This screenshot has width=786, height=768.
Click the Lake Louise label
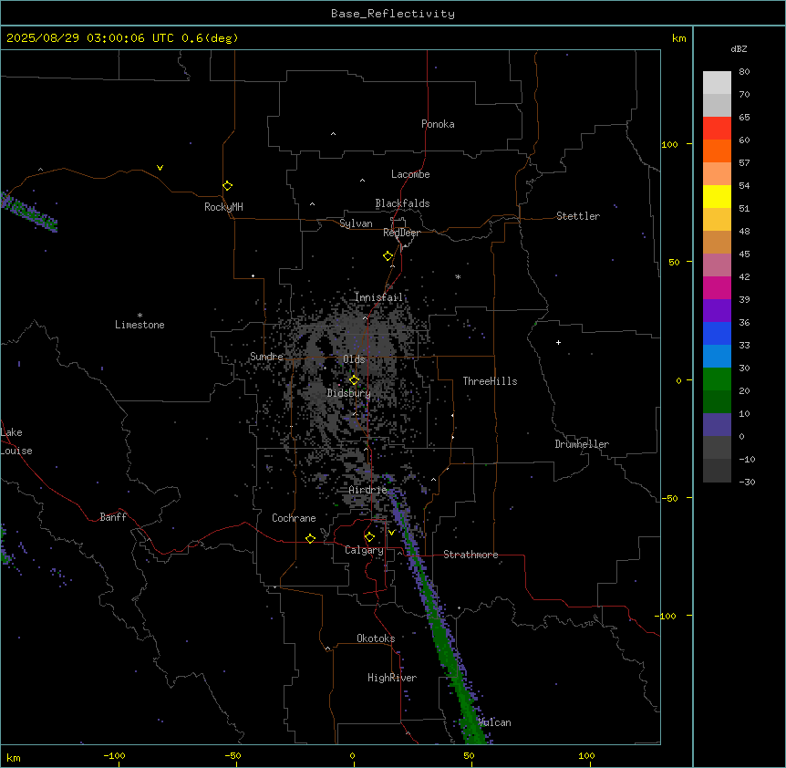click(16, 441)
